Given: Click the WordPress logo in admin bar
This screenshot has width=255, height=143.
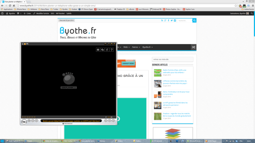Looking at the screenshot, I should (x=3, y=14).
